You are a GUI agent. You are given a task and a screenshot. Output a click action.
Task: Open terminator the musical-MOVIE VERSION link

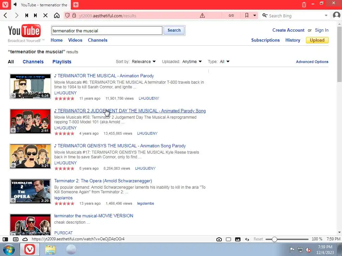(94, 216)
